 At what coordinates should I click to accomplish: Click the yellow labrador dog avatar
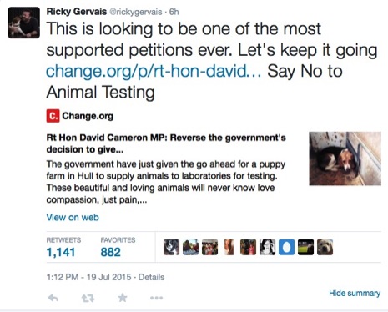point(325,247)
